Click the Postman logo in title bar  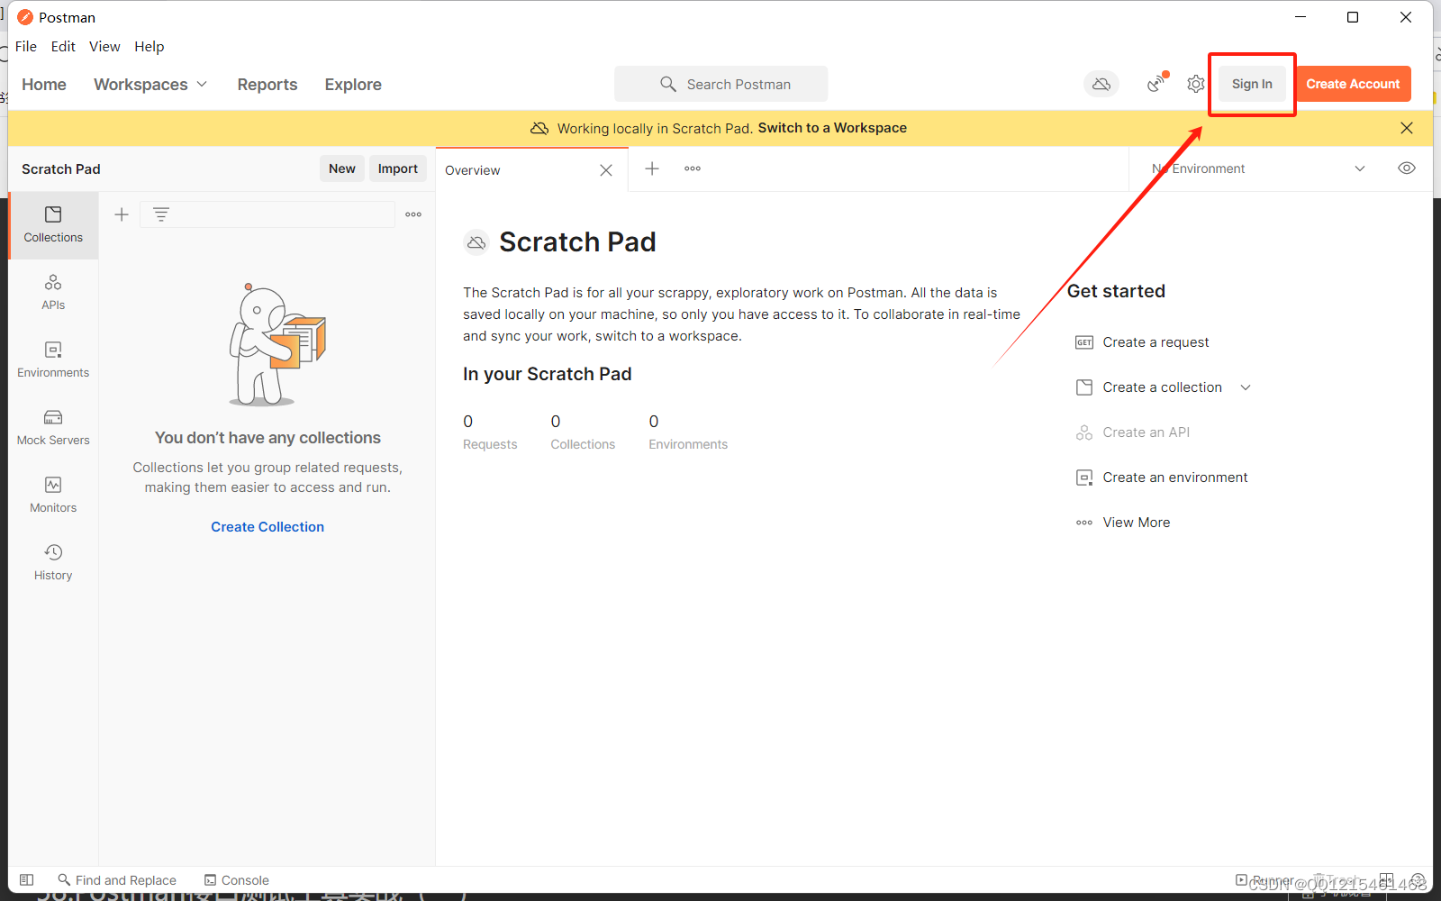coord(25,17)
